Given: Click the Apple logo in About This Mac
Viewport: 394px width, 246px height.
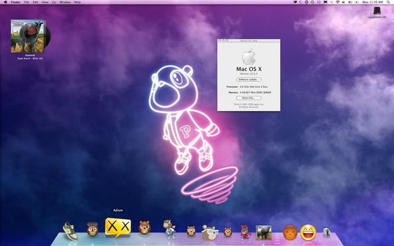Looking at the screenshot, I should coord(249,57).
